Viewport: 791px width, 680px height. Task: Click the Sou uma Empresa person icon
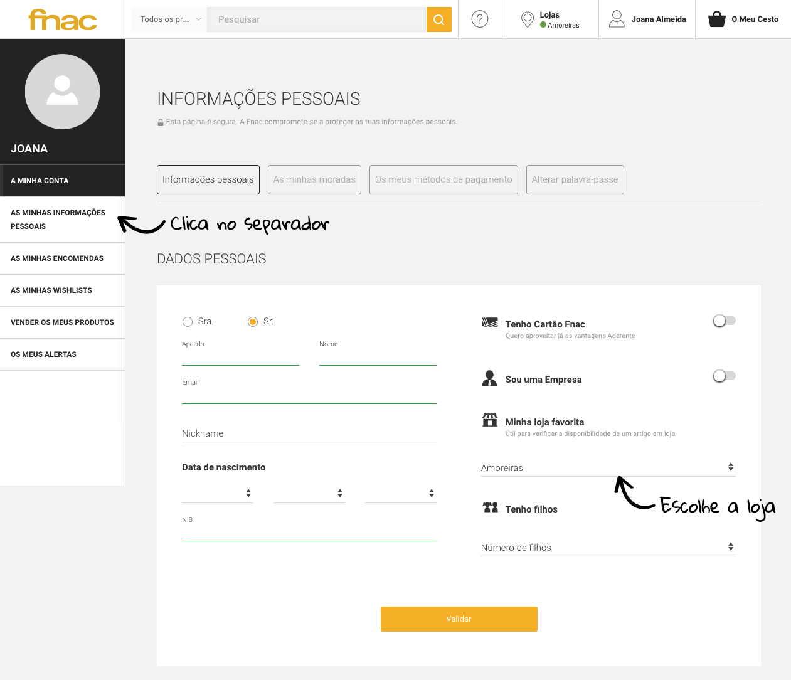[490, 378]
